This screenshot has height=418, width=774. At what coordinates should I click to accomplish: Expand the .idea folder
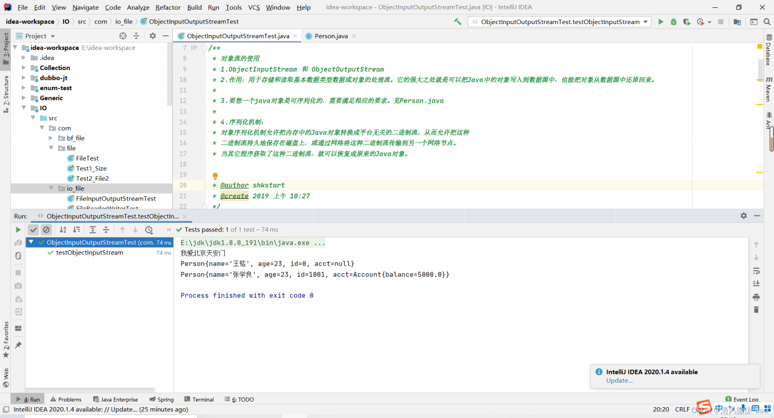[x=24, y=58]
